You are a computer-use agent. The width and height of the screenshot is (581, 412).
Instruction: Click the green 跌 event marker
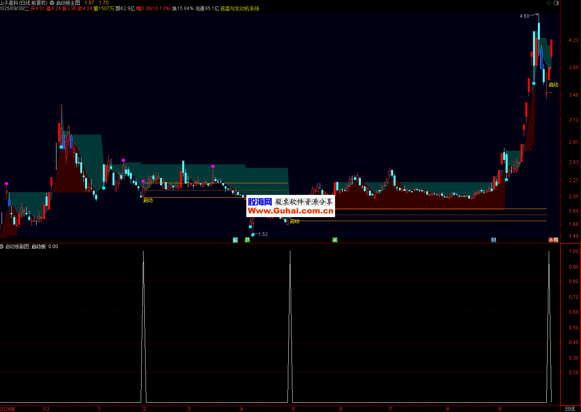pyautogui.click(x=248, y=240)
